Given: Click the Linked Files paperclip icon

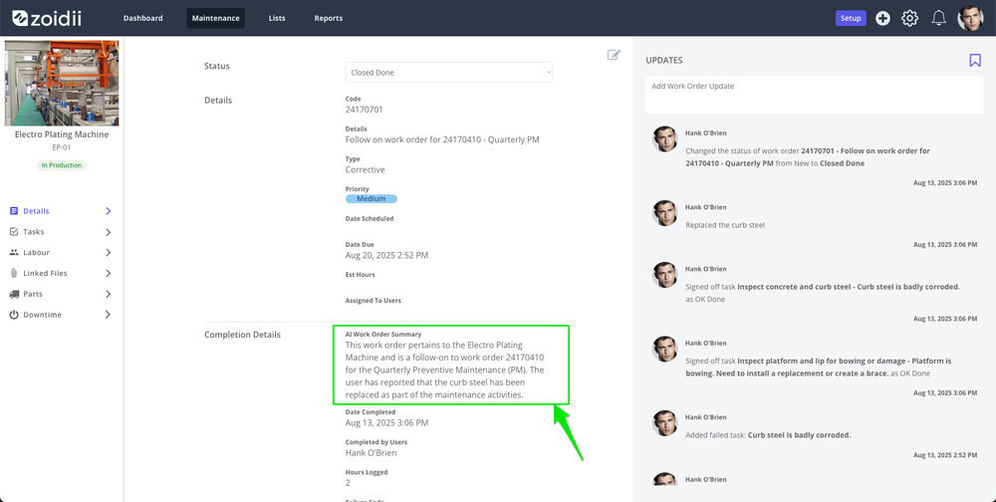Looking at the screenshot, I should 14,273.
